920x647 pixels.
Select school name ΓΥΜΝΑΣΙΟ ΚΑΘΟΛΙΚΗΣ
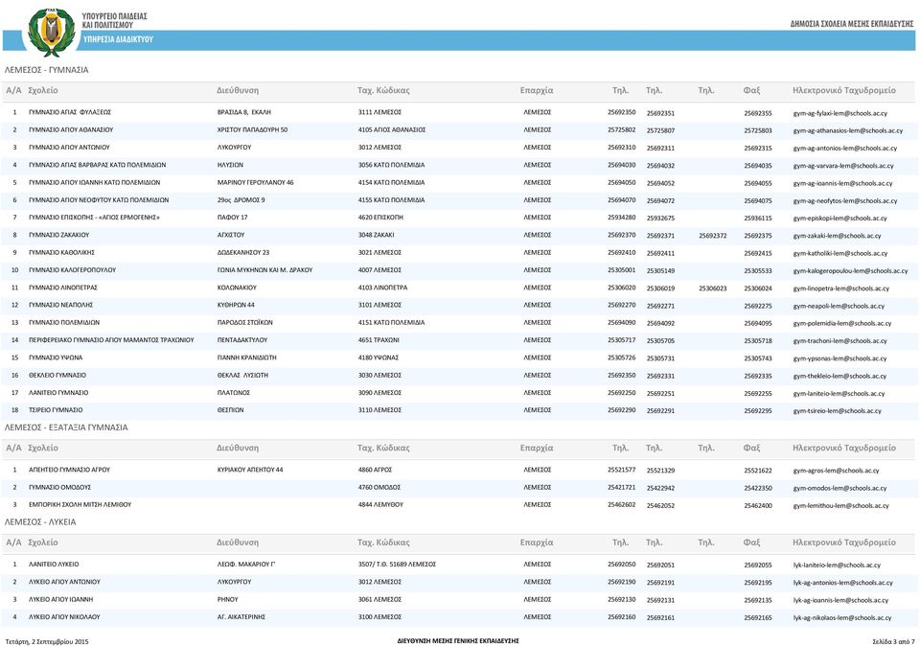(61, 252)
